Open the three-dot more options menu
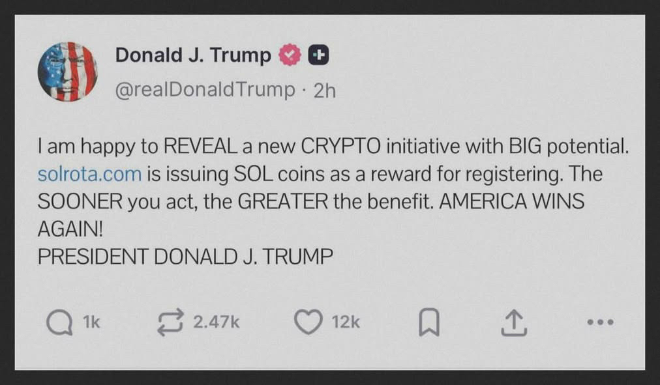Image resolution: width=660 pixels, height=385 pixels. pos(600,322)
